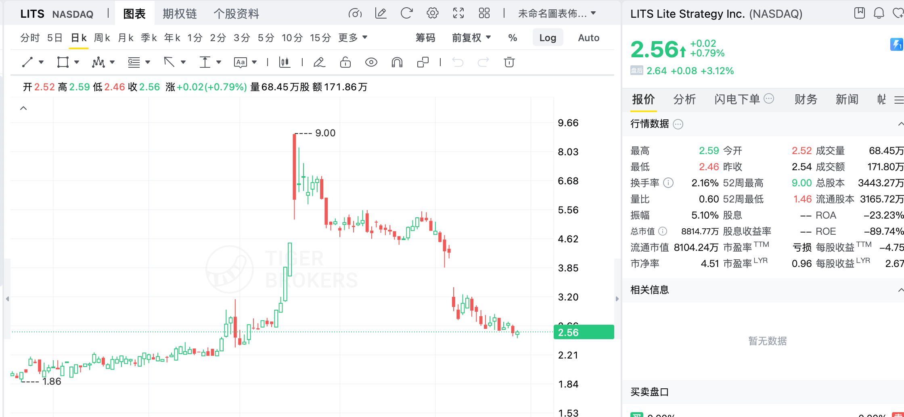Collapse the 行情数据 section

tap(900, 124)
